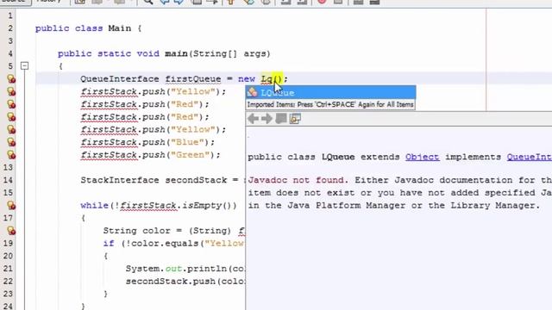552x310 pixels.
Task: Click the error icon beside the push("Green") line
Action: (11, 155)
